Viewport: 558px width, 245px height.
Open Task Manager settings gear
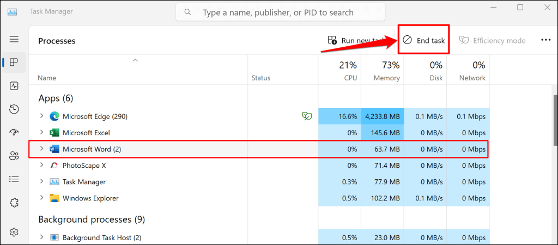(14, 233)
